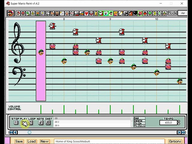Image resolution: width=192 pixels, height=144 pixels.
Task: Step one measure right with single-right arrow
Action: click(179, 133)
